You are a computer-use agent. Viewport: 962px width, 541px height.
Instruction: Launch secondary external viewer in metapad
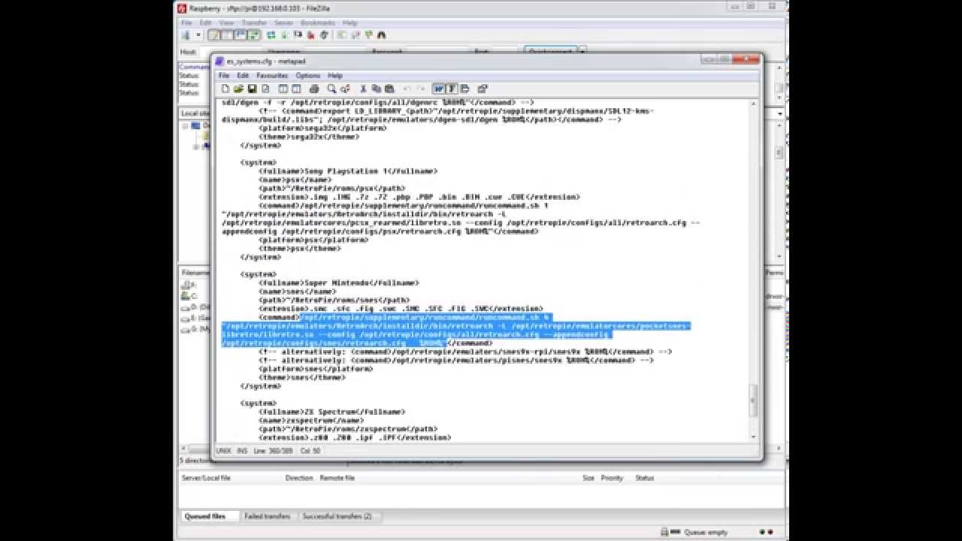[x=296, y=89]
